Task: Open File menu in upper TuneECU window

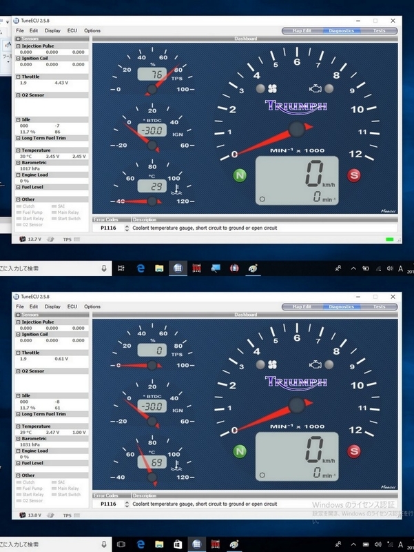Action: tap(20, 30)
